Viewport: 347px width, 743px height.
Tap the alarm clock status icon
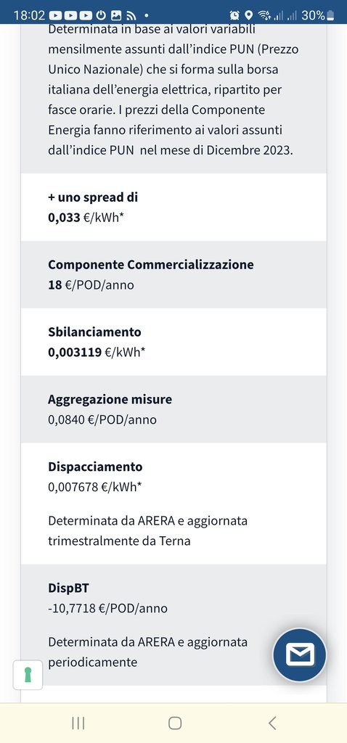(x=234, y=15)
